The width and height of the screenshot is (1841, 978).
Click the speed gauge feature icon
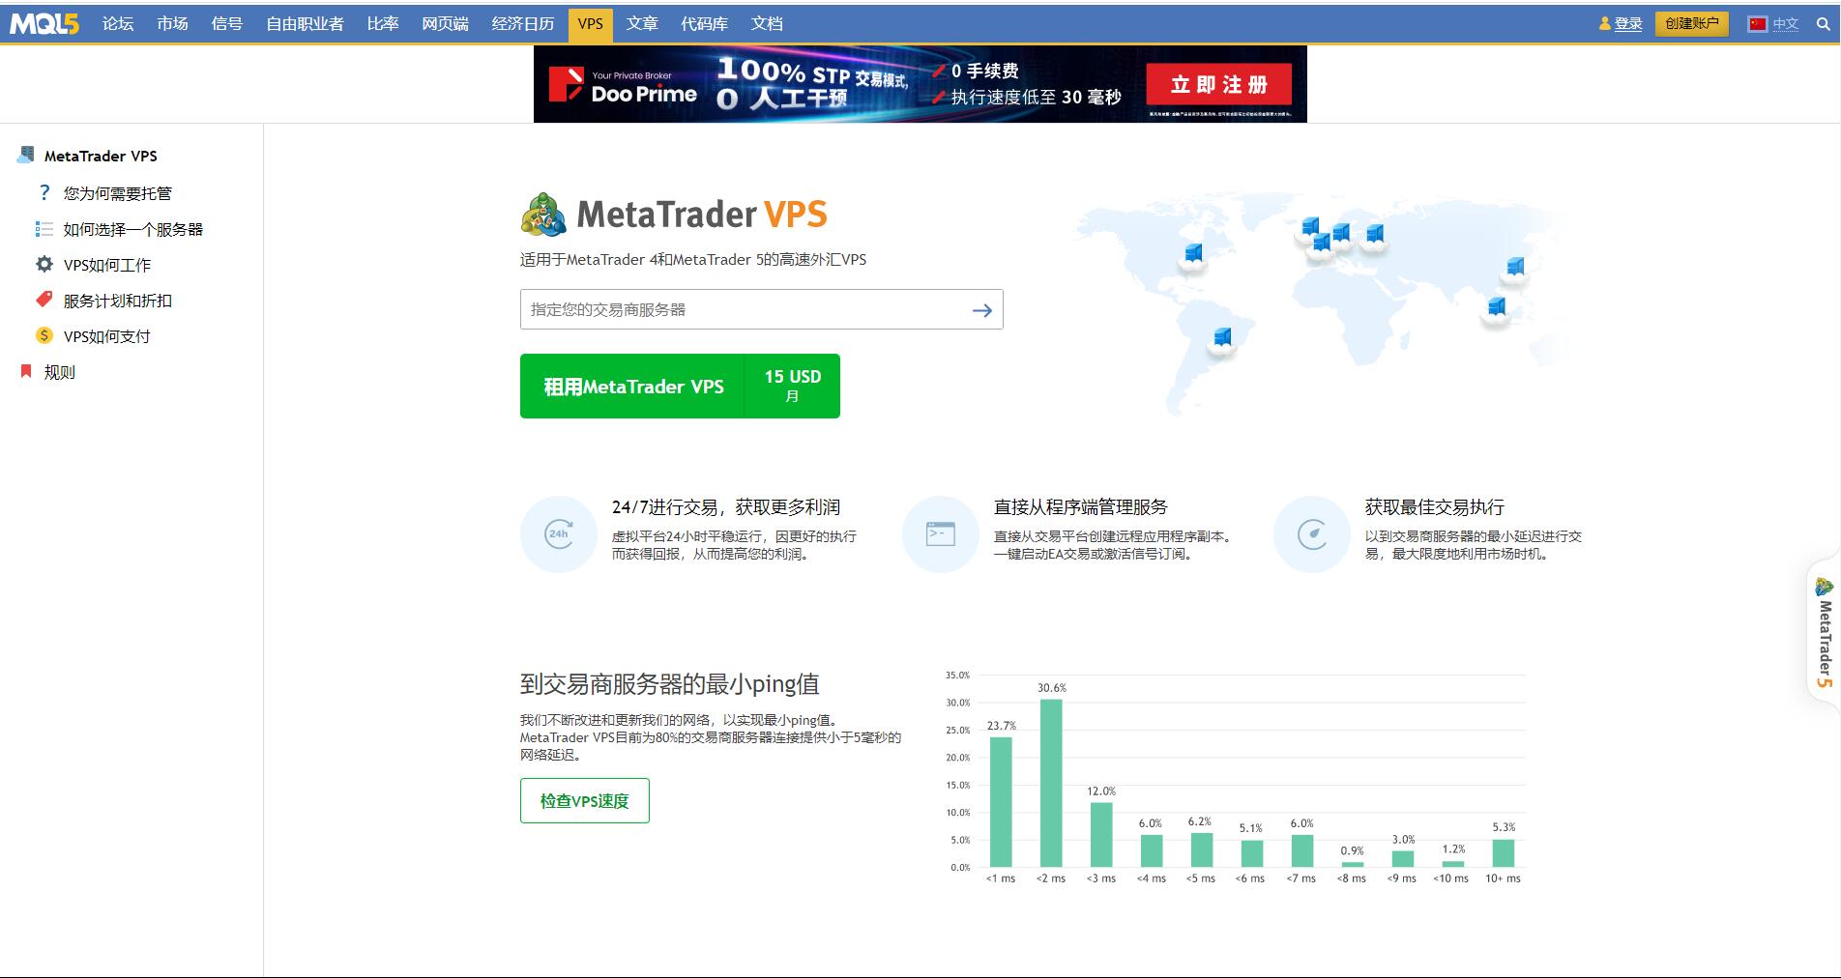(1312, 533)
